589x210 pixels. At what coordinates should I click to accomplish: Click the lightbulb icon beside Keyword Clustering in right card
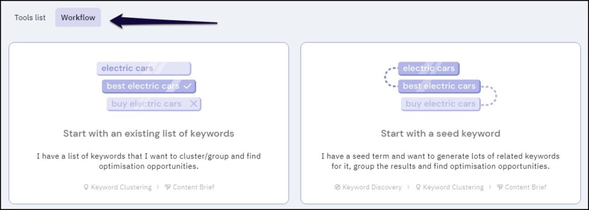(418, 187)
